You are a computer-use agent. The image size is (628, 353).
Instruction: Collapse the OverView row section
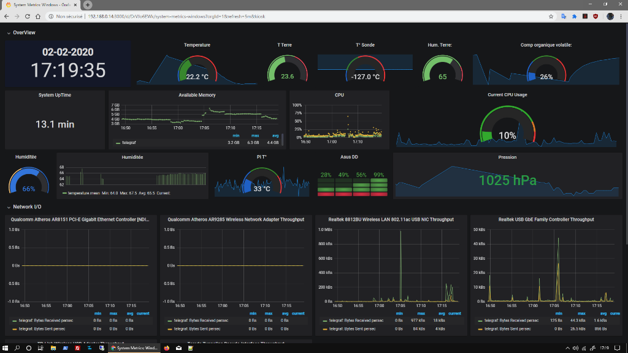click(x=24, y=32)
